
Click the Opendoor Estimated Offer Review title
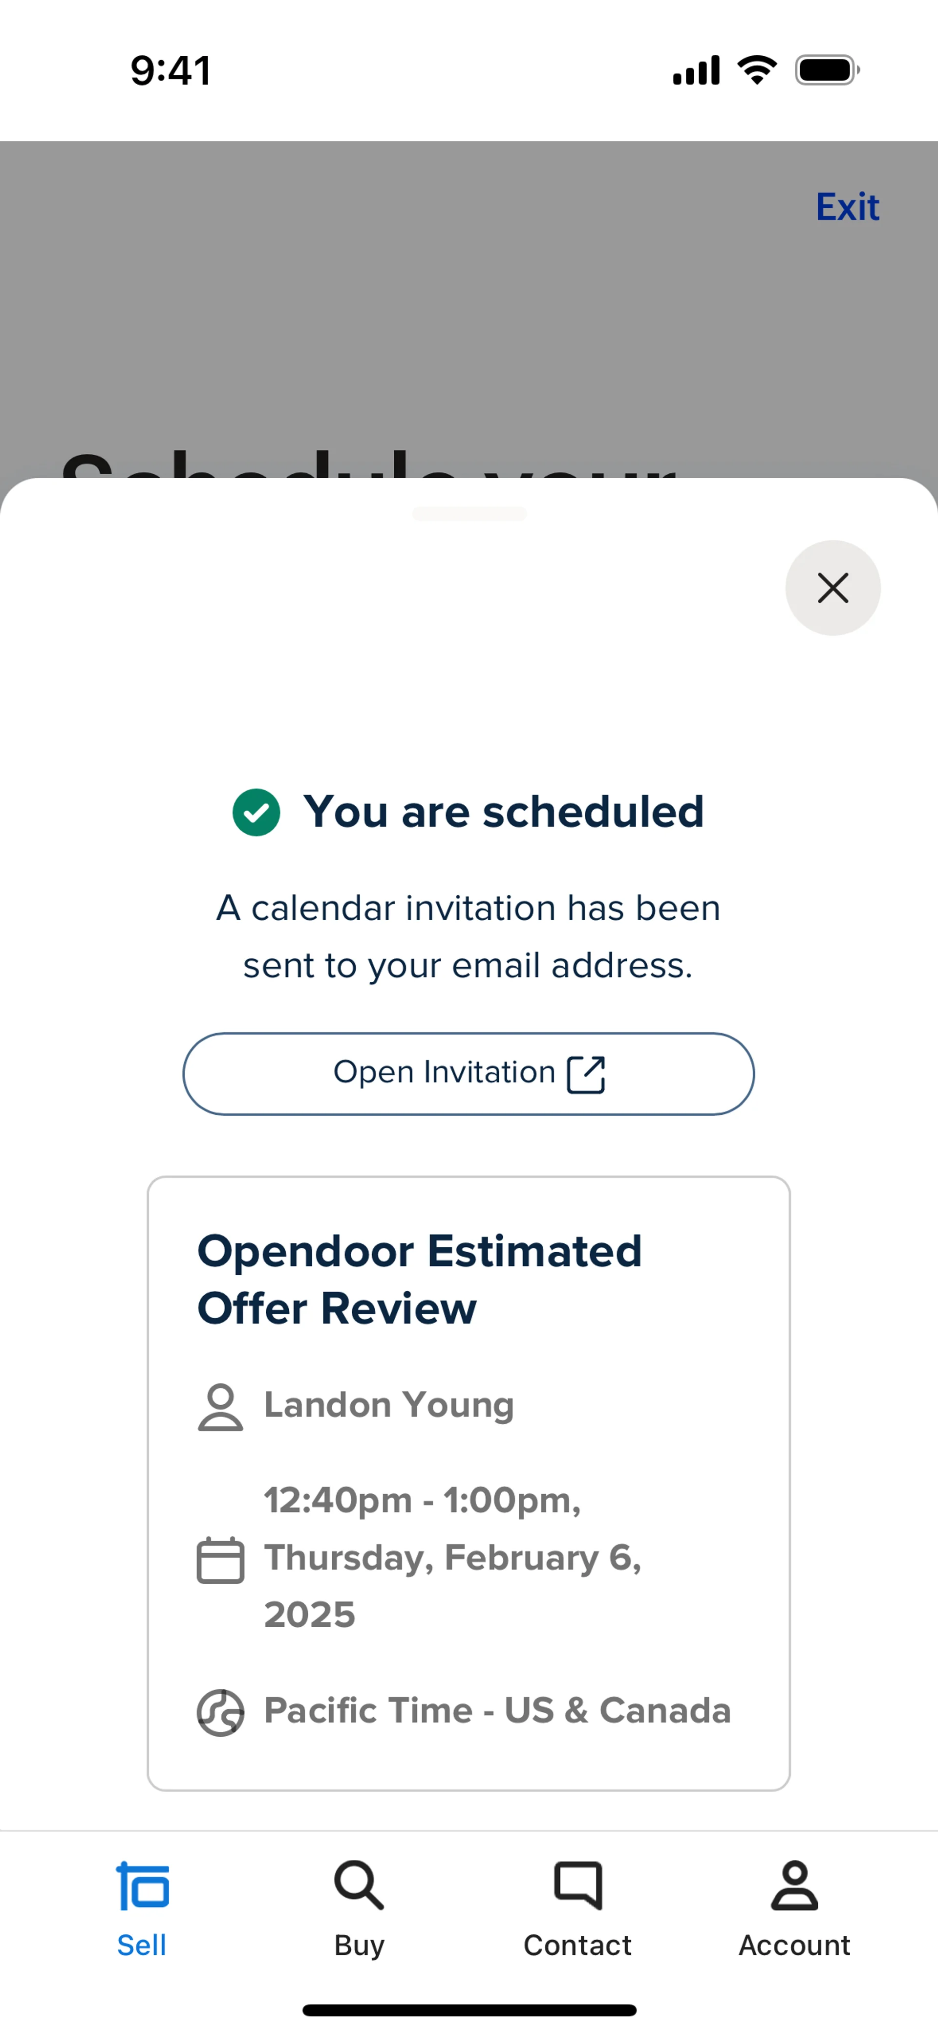coord(419,1279)
